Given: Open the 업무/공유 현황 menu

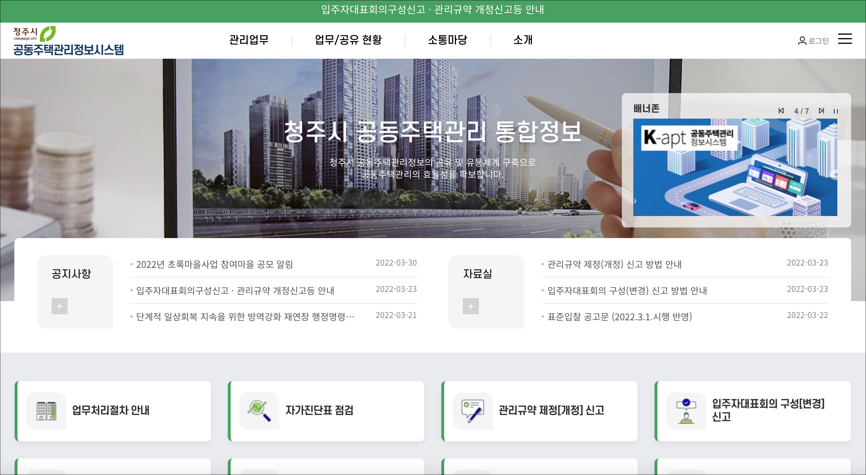Looking at the screenshot, I should (348, 40).
